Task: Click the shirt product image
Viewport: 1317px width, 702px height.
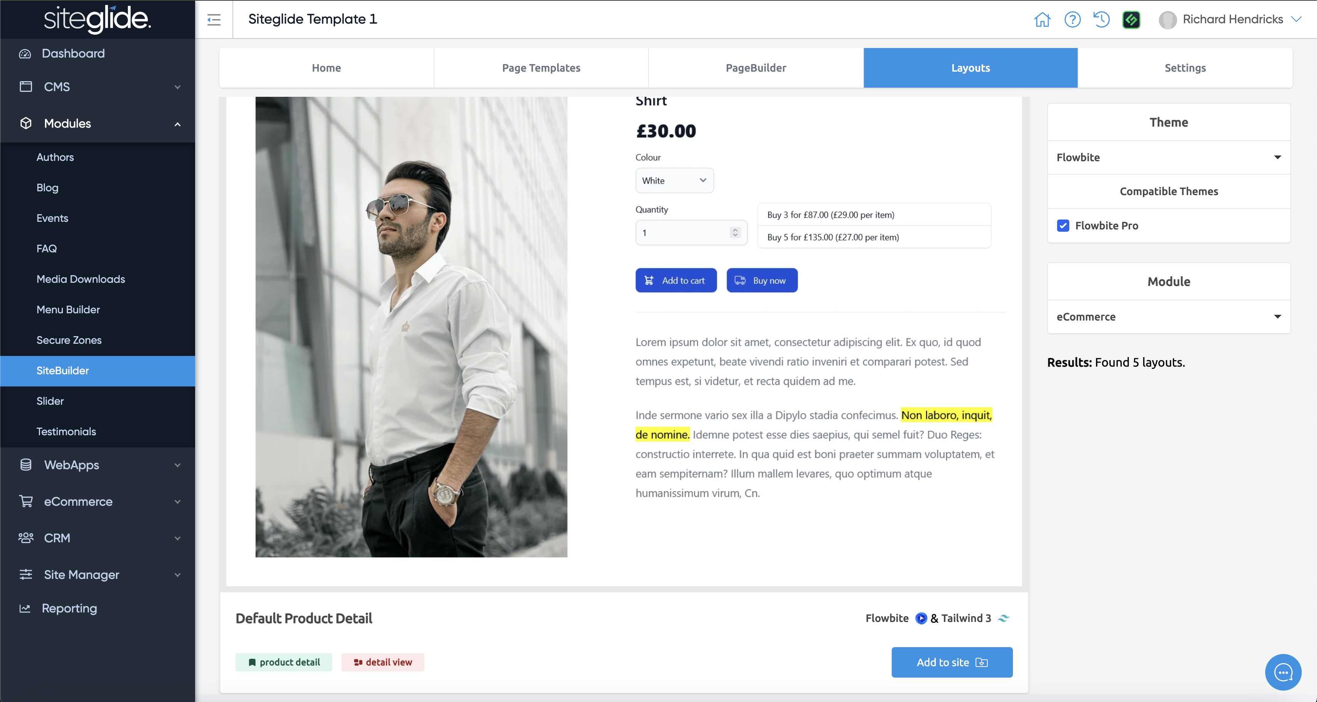Action: pyautogui.click(x=411, y=327)
